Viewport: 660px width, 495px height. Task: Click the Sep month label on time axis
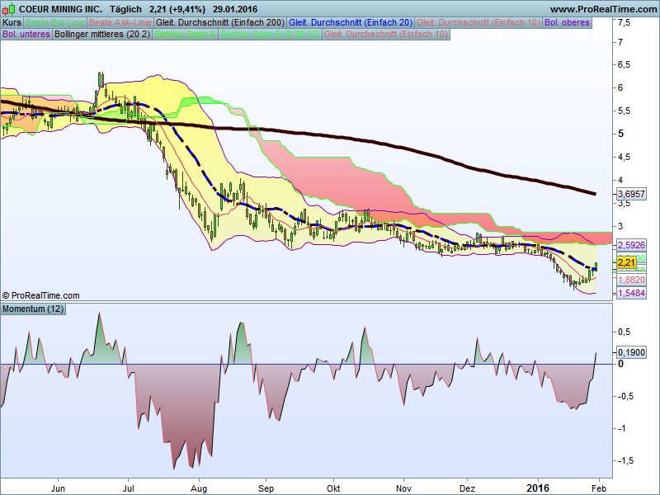click(x=266, y=488)
